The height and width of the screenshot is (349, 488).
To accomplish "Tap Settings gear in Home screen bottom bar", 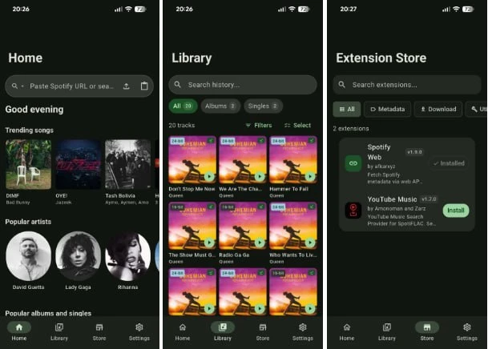I will pos(139,327).
